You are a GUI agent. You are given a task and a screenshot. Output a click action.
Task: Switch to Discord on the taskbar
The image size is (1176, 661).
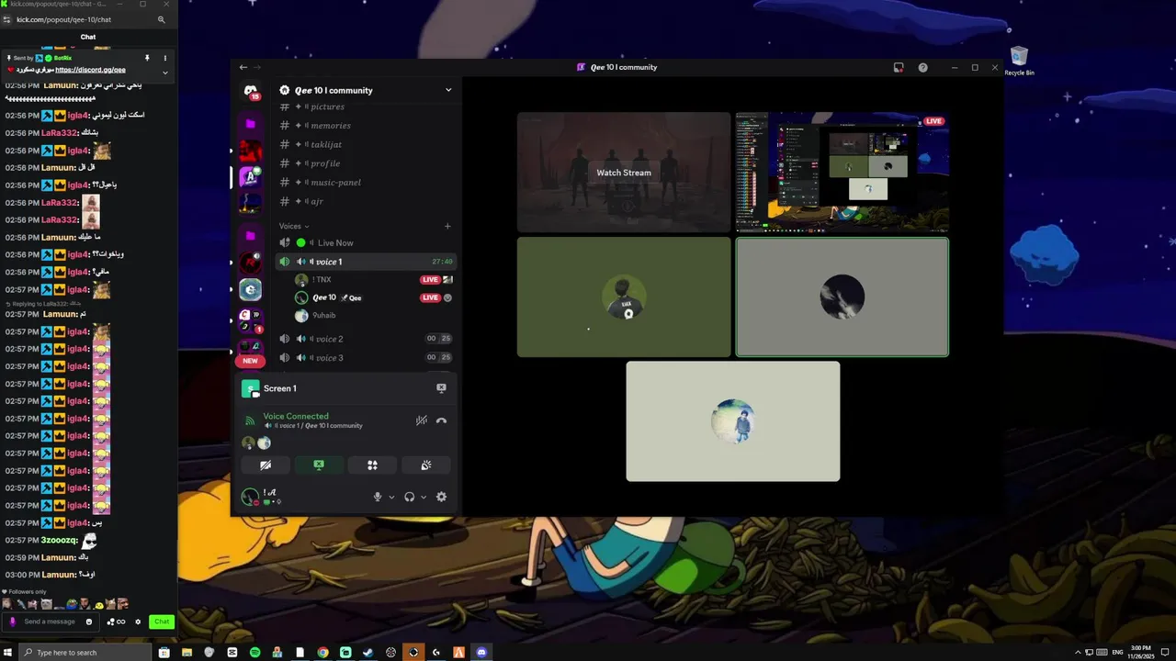click(481, 653)
